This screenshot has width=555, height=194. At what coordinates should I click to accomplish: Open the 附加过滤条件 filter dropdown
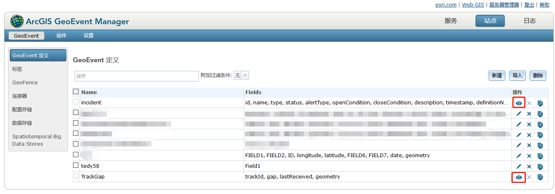[241, 76]
